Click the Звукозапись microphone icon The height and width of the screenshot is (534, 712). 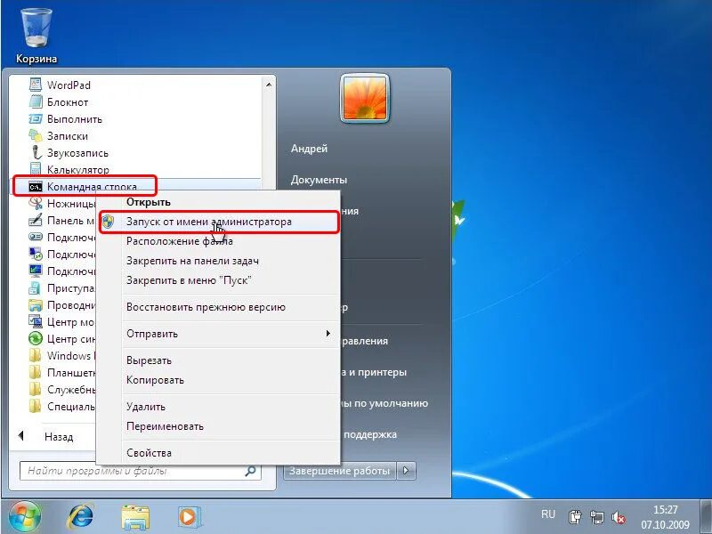point(35,152)
